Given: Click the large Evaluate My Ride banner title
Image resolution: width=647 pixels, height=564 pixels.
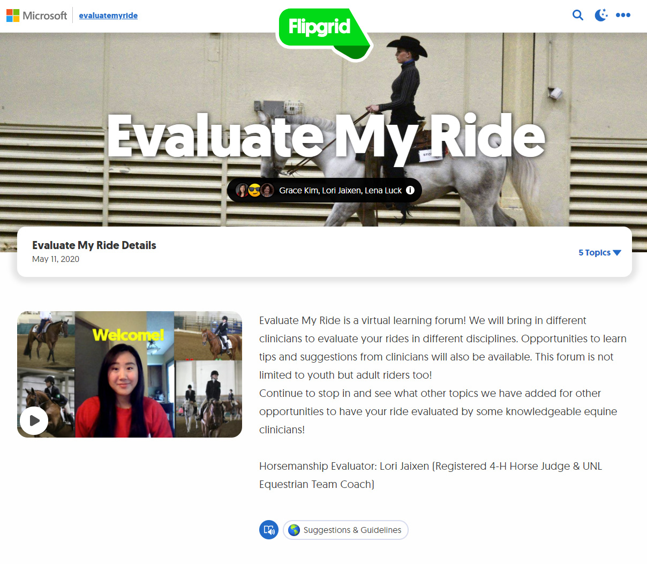Looking at the screenshot, I should [326, 137].
